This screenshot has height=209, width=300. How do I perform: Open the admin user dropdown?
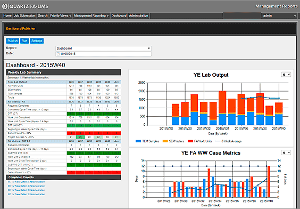click(x=279, y=15)
